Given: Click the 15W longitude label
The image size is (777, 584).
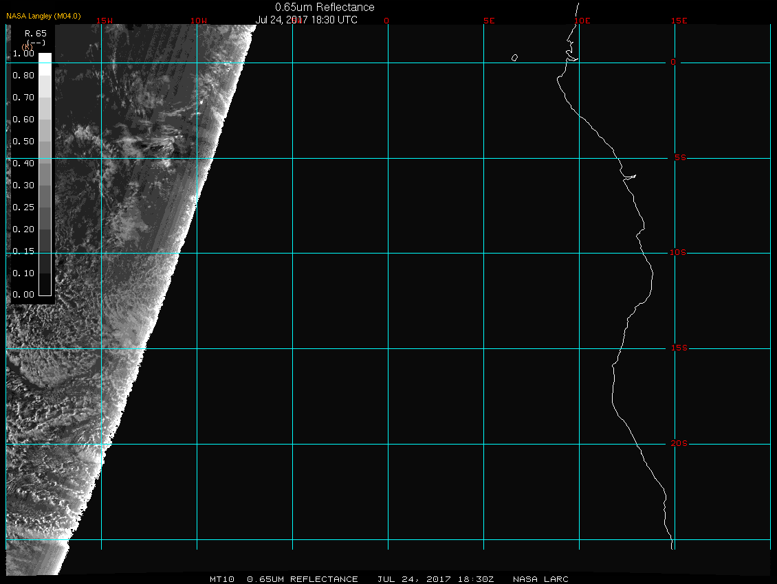Looking at the screenshot, I should coord(105,21).
